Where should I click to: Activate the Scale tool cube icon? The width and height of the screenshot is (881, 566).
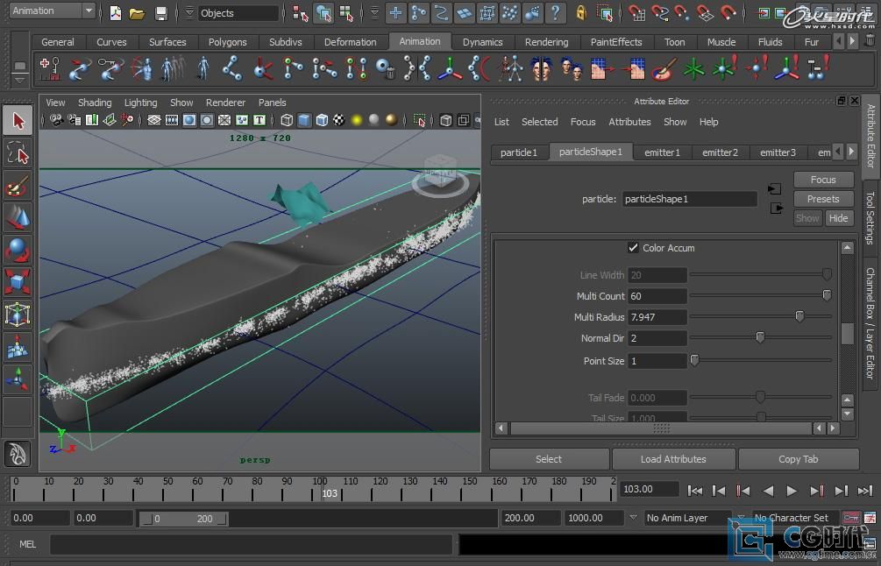[18, 280]
